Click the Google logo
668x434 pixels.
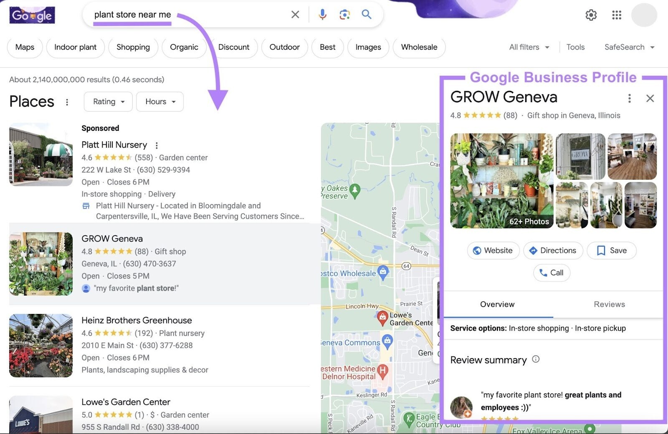[32, 15]
